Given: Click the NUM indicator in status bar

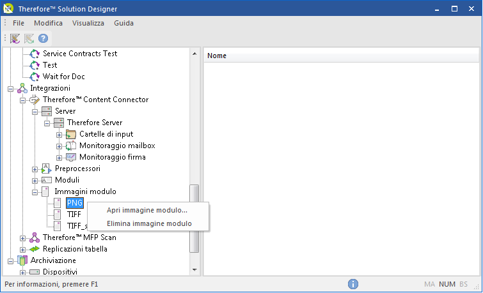Looking at the screenshot, I should tap(447, 284).
